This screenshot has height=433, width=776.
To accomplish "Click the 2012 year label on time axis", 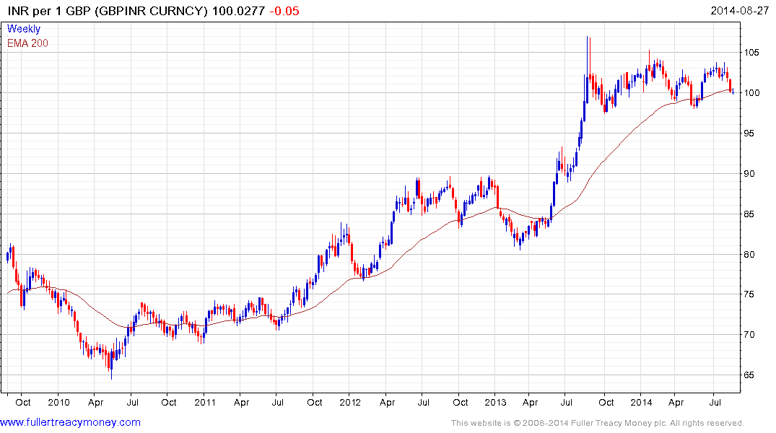I will pos(350,402).
